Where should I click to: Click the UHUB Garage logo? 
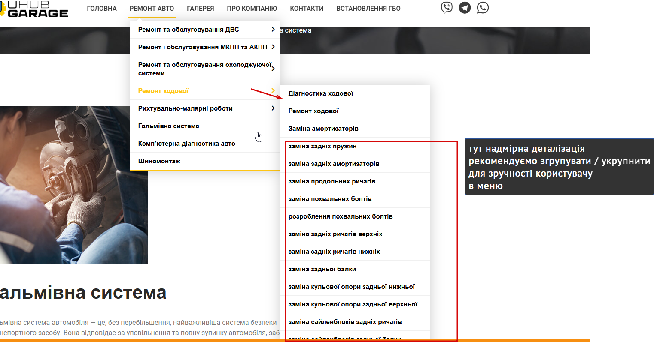coord(34,9)
